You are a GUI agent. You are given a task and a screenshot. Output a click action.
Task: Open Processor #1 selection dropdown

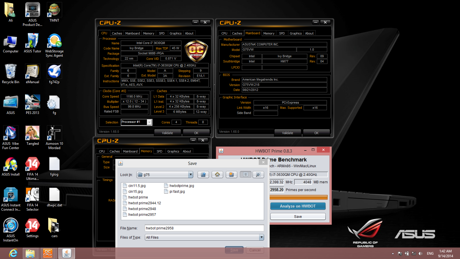click(x=149, y=122)
